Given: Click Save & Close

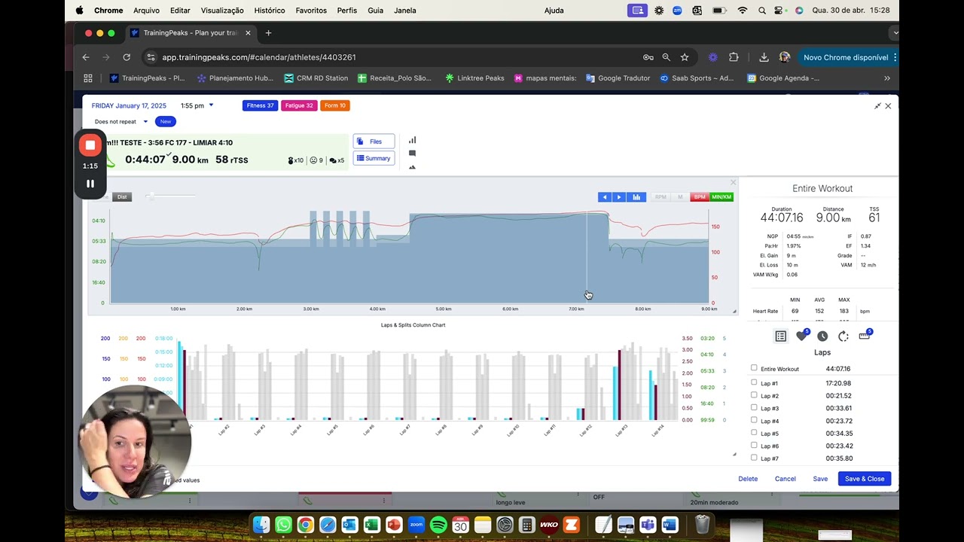Looking at the screenshot, I should pyautogui.click(x=865, y=479).
